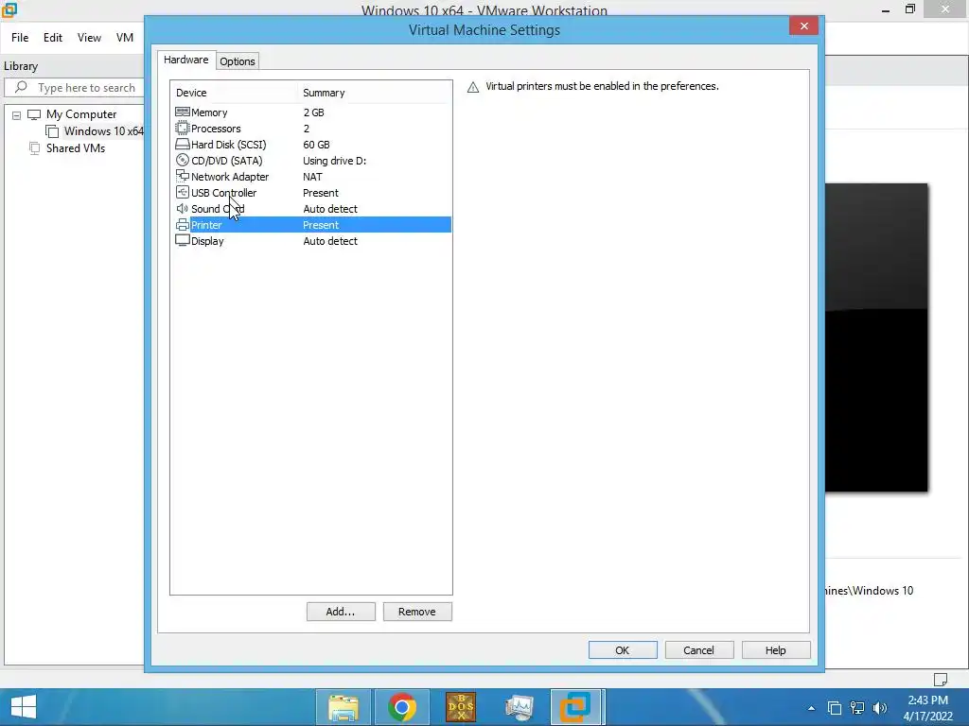Click the Printer device icon

(183, 225)
